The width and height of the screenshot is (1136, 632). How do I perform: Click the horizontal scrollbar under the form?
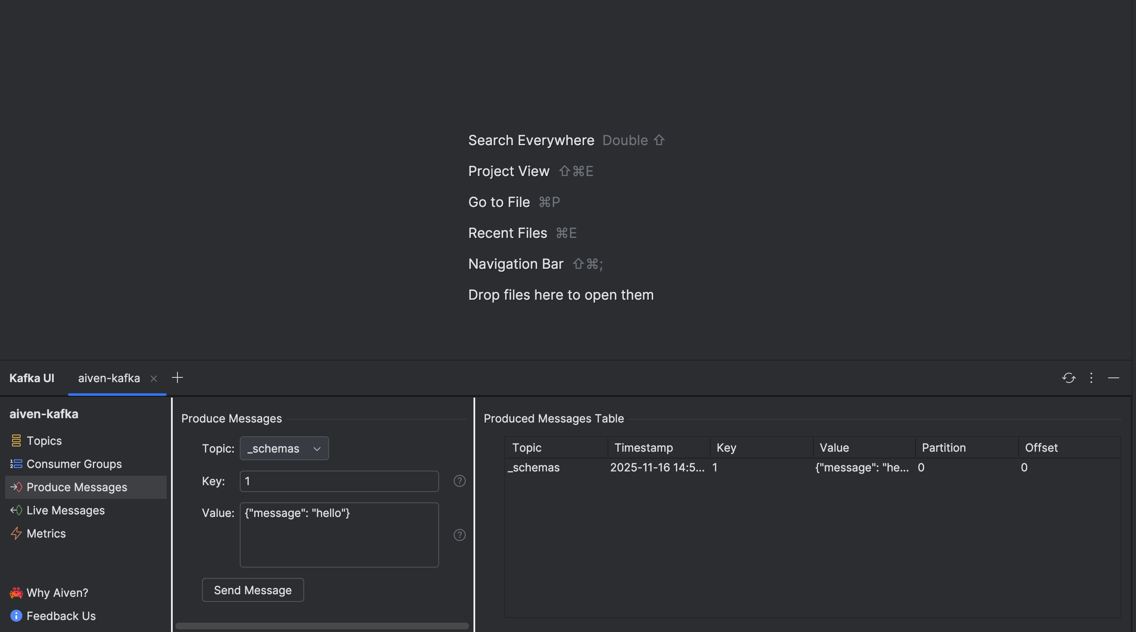[x=322, y=626]
